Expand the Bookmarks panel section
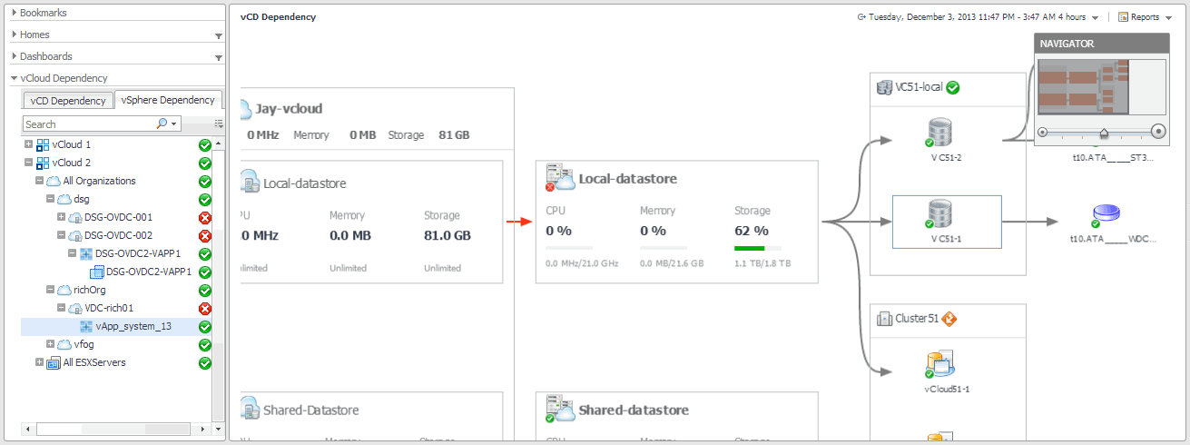 [15, 13]
